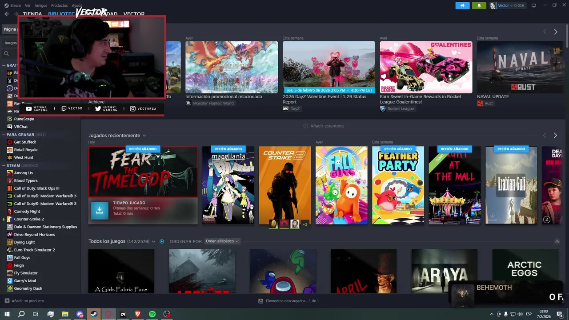Click the plus icon on Añadir estantería
569x320 pixels.
click(305, 126)
